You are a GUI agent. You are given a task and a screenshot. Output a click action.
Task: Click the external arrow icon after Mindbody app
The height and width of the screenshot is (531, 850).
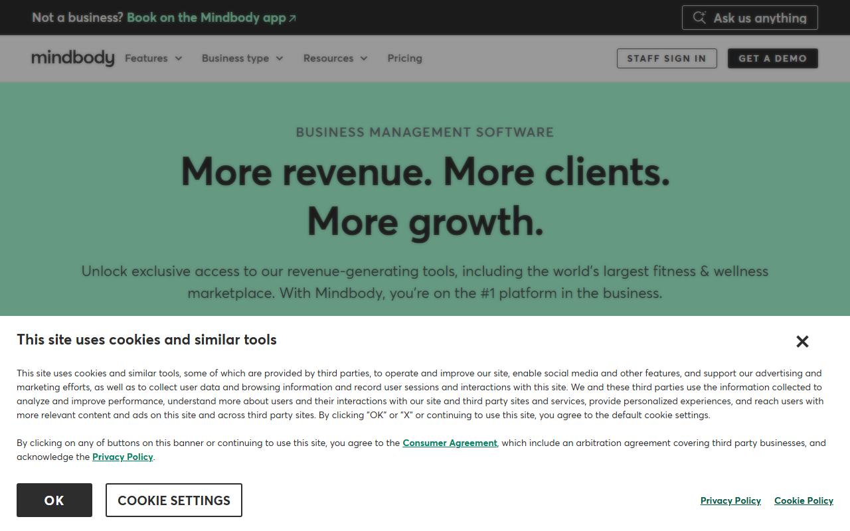pos(293,19)
